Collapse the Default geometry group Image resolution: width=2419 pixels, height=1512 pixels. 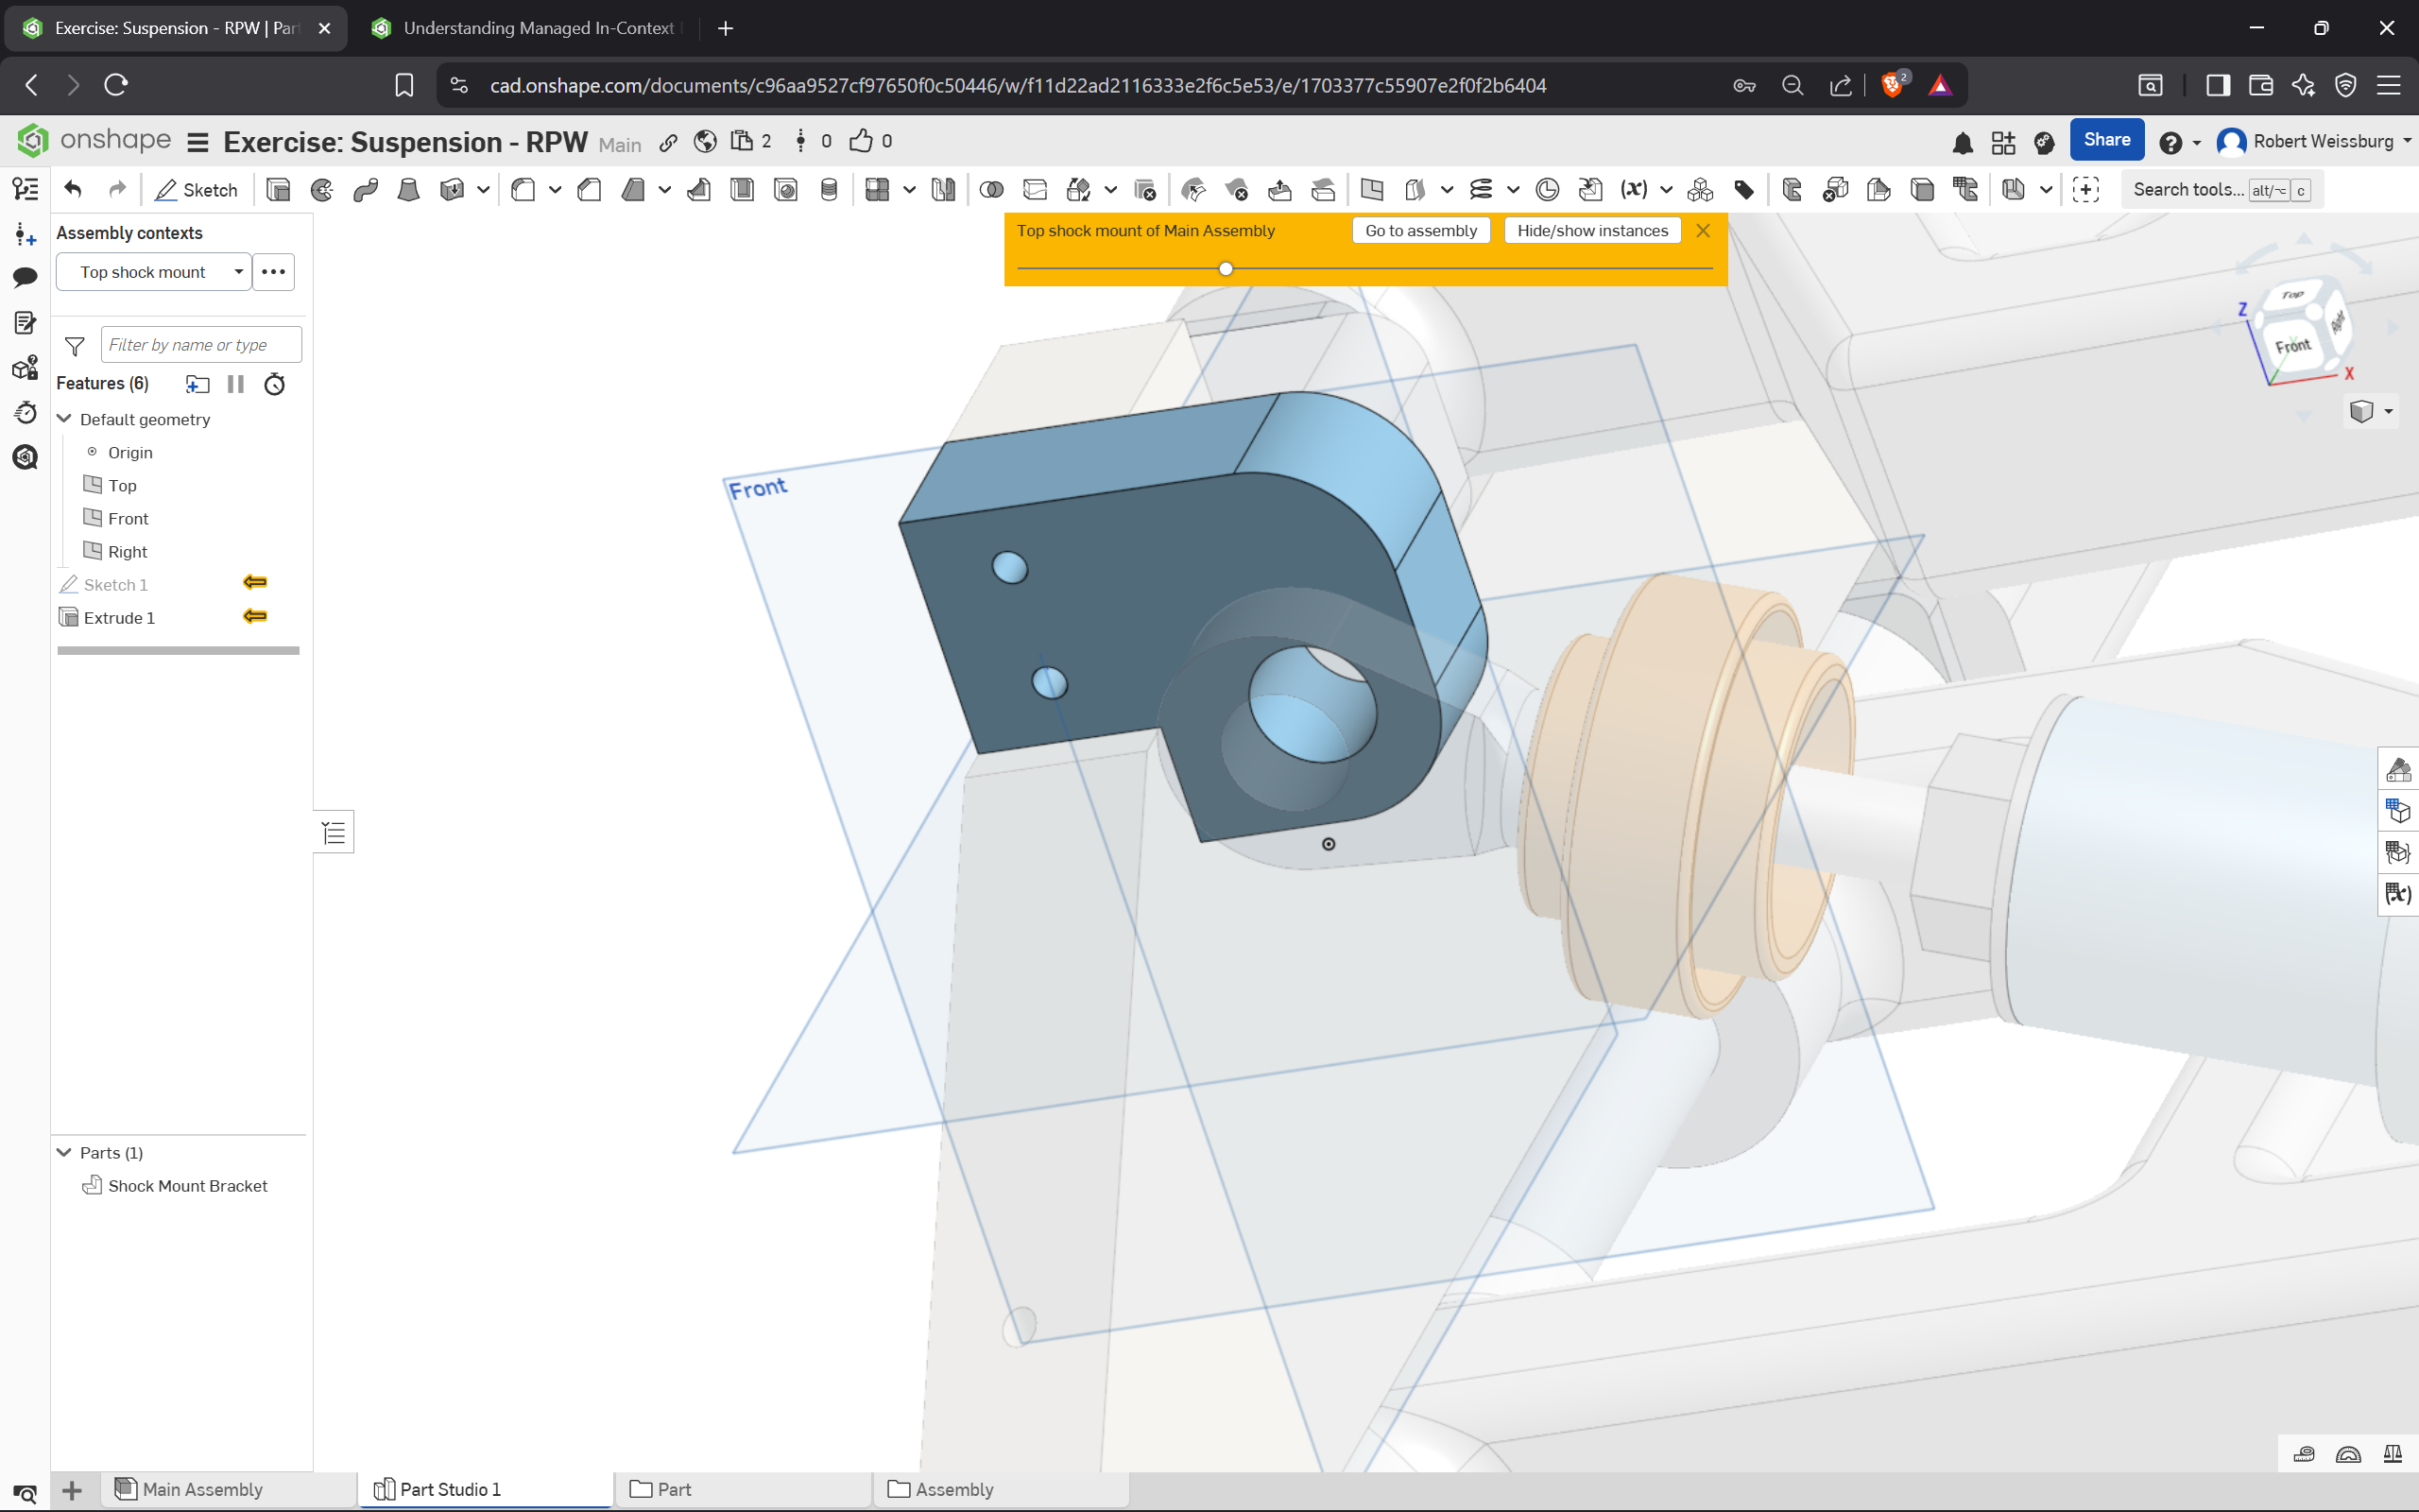(65, 419)
